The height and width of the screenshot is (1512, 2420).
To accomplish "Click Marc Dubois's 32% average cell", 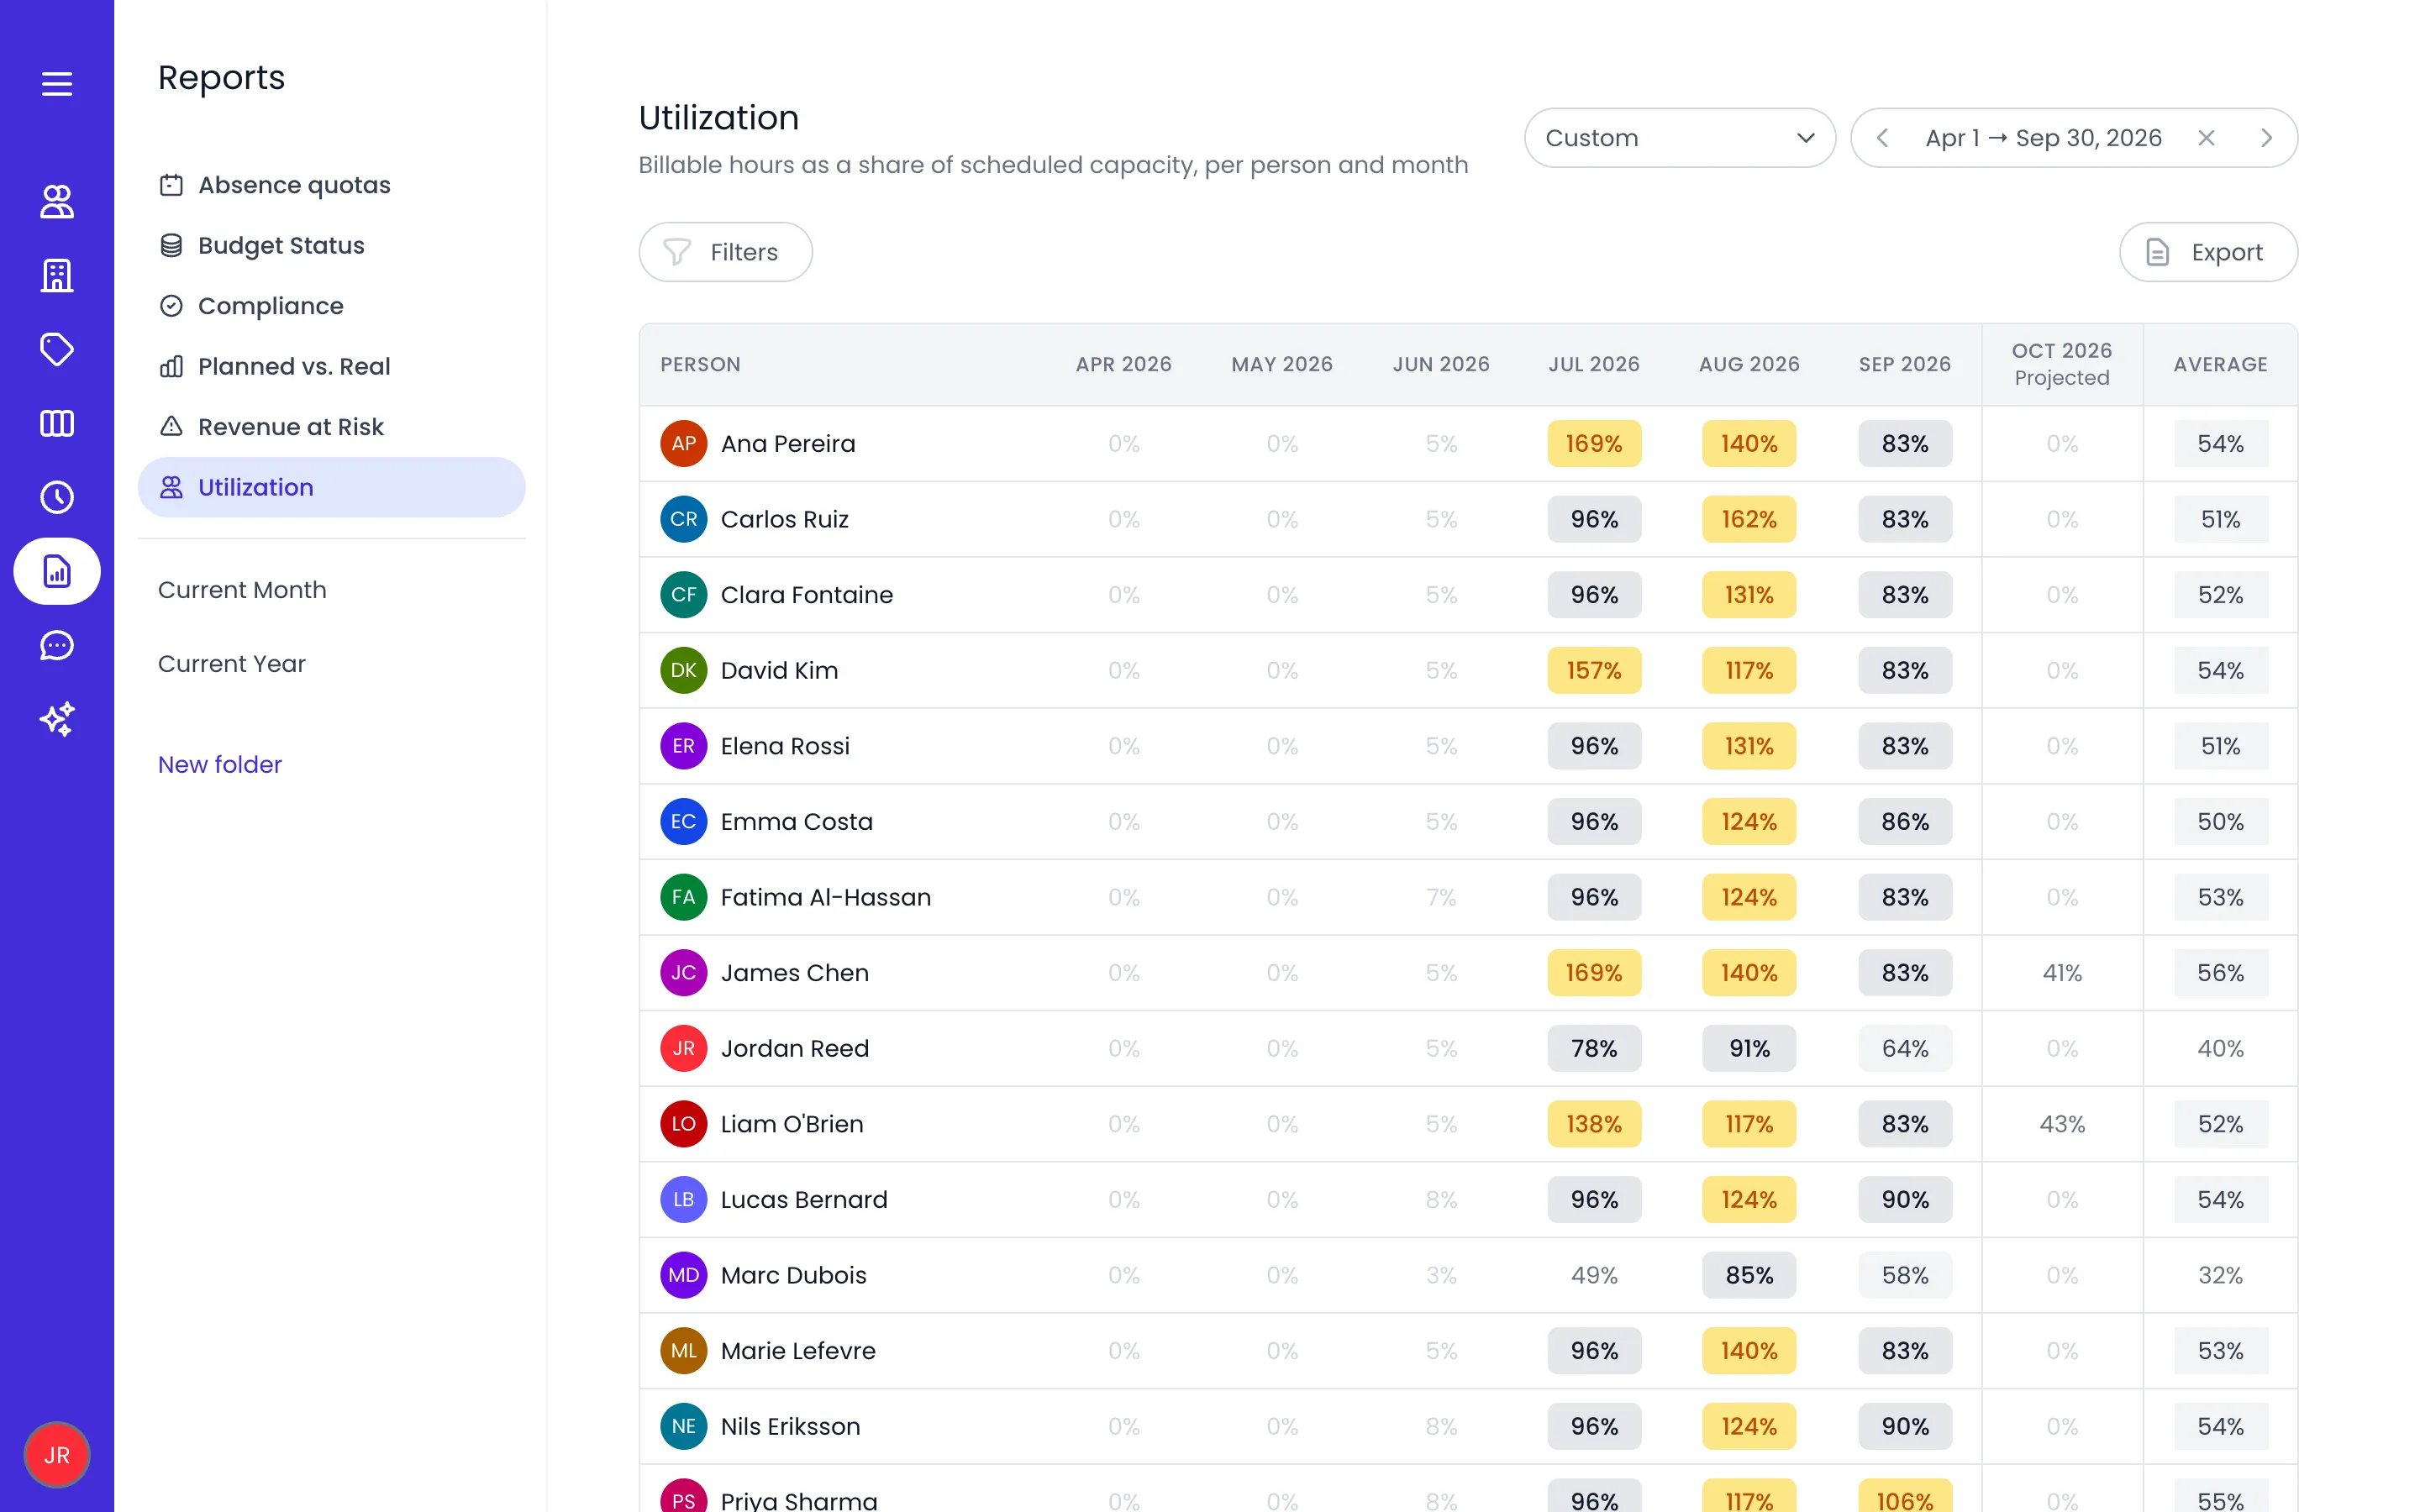I will click(2220, 1275).
